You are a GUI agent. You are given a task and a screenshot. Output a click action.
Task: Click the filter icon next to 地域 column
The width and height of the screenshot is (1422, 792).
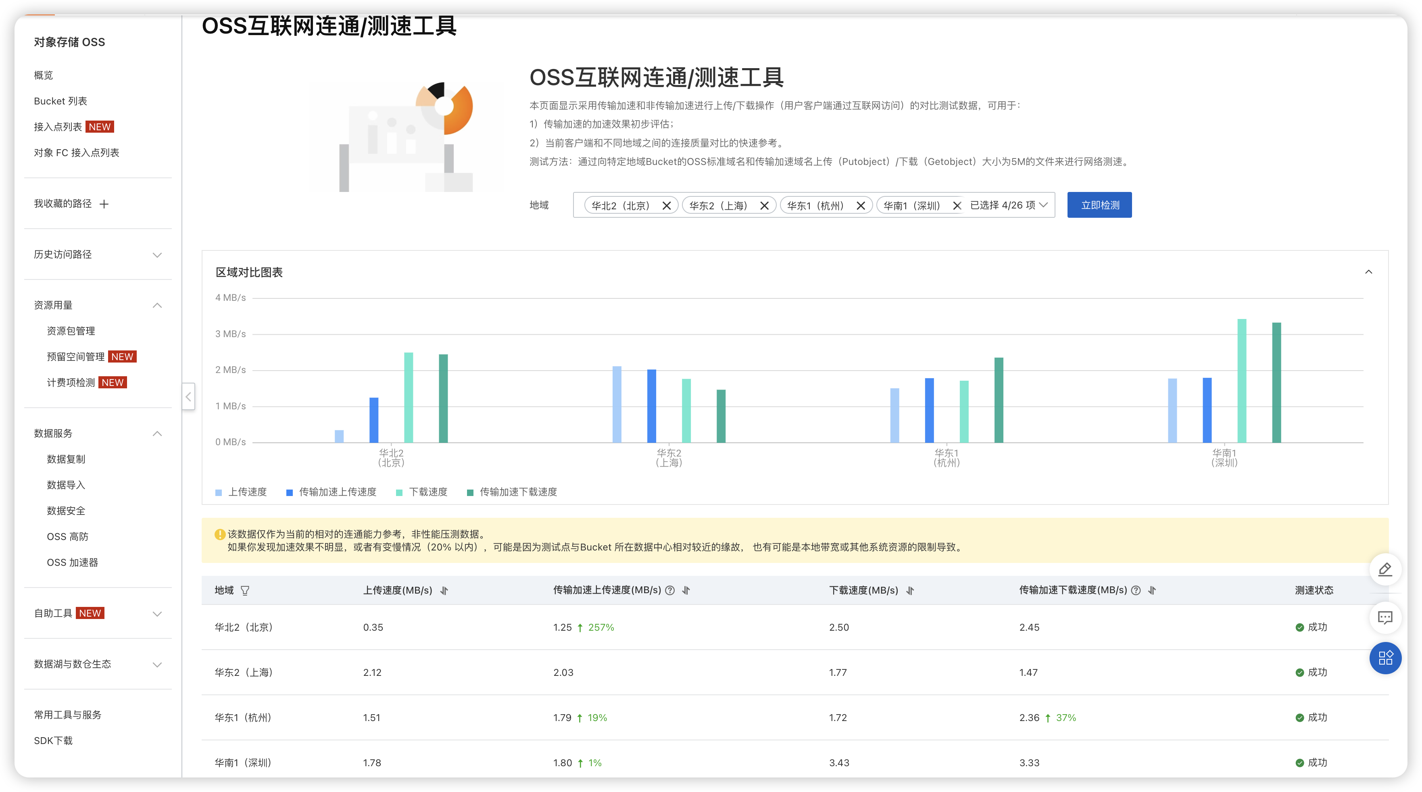[x=245, y=590]
